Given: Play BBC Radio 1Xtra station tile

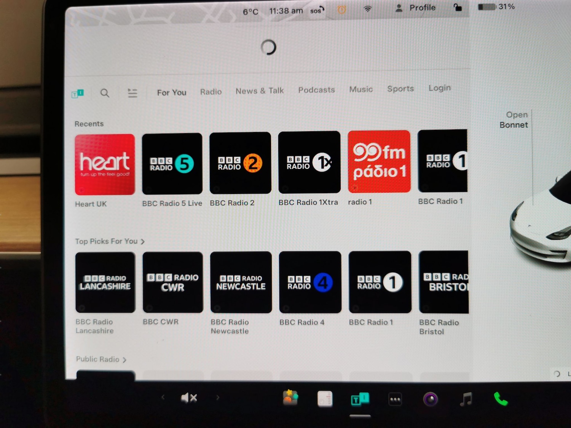Looking at the screenshot, I should point(309,162).
